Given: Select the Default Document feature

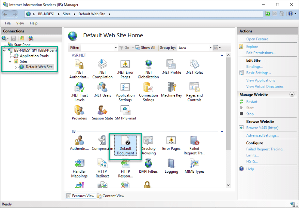Looking at the screenshot, I should 125,145.
